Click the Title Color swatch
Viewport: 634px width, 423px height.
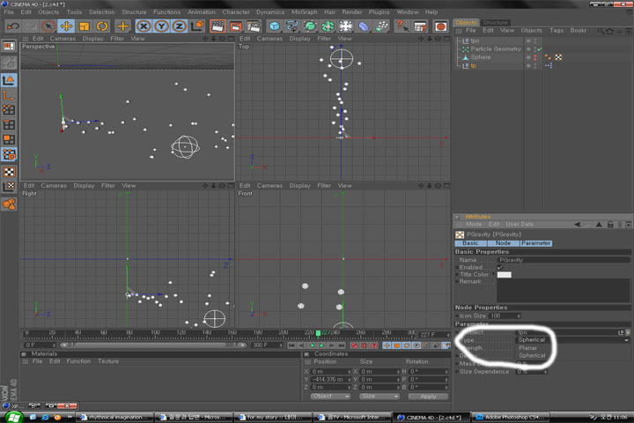pyautogui.click(x=504, y=275)
